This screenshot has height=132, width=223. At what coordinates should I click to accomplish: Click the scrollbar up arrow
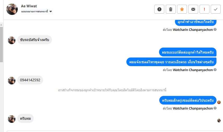click(2, 25)
